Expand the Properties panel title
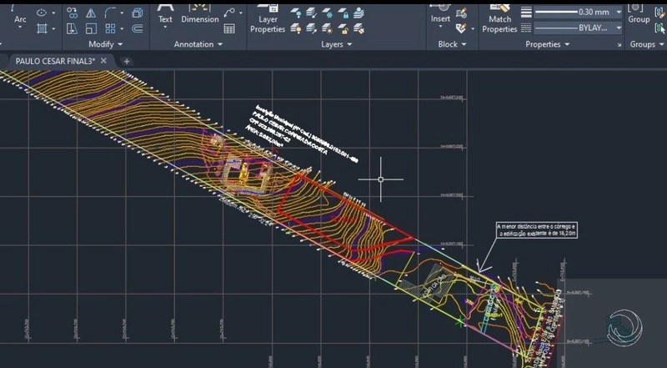The width and height of the screenshot is (667, 368). [547, 44]
